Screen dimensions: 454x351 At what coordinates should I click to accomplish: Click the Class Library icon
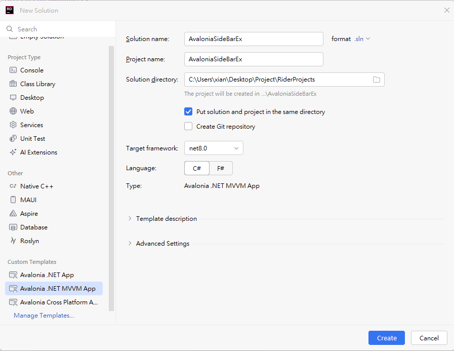tap(13, 84)
